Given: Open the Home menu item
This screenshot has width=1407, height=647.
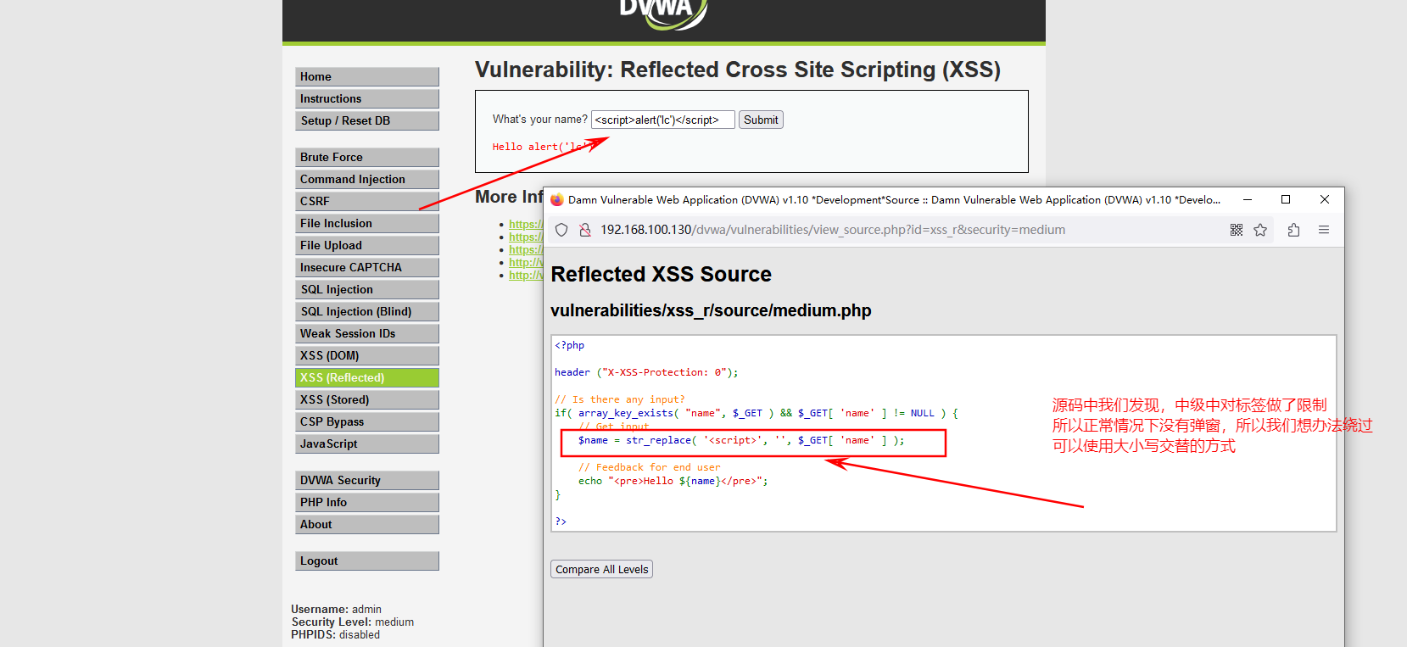Looking at the screenshot, I should [367, 76].
